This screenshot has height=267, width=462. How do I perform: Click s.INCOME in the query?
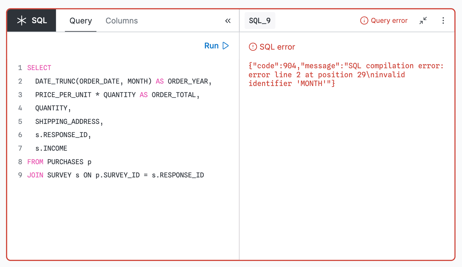point(51,149)
